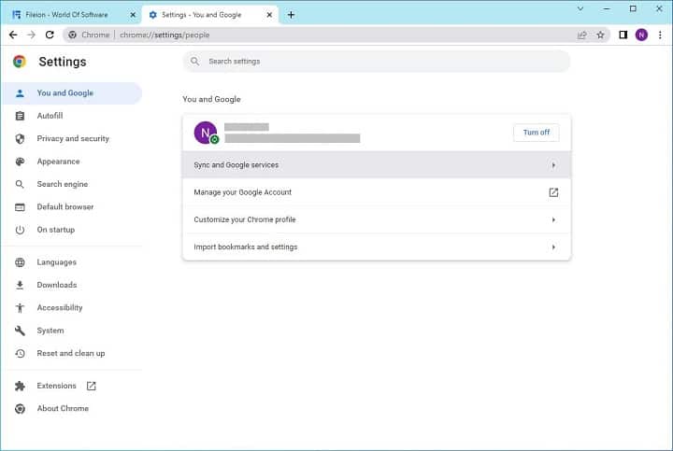The image size is (673, 451).
Task: Select the Settings - You and Google tab
Action: (x=210, y=15)
